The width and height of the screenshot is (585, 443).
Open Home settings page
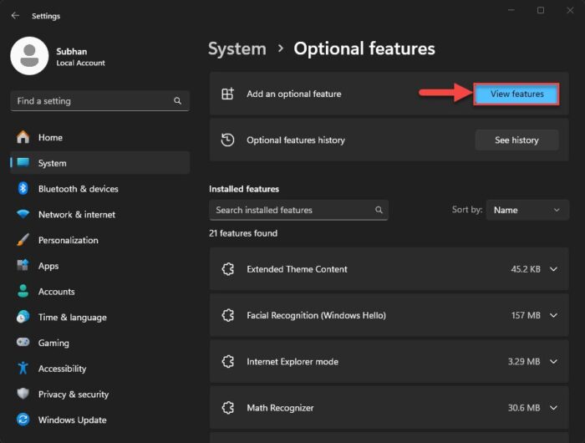click(100, 137)
